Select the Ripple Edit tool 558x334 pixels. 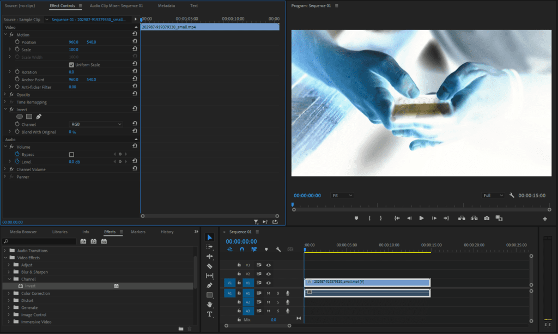pos(210,256)
